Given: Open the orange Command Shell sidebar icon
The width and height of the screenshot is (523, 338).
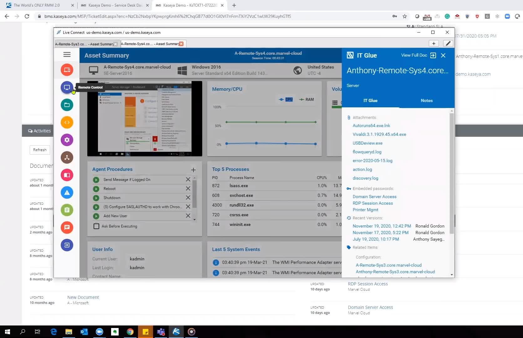Looking at the screenshot, I should 67,122.
